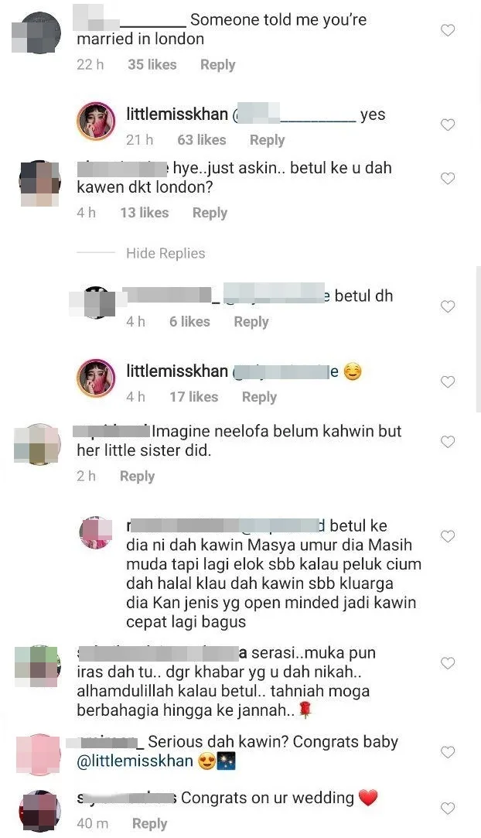Like the 'Imagine neelofa belum kahwin' comment
The height and width of the screenshot is (838, 481).
click(448, 442)
